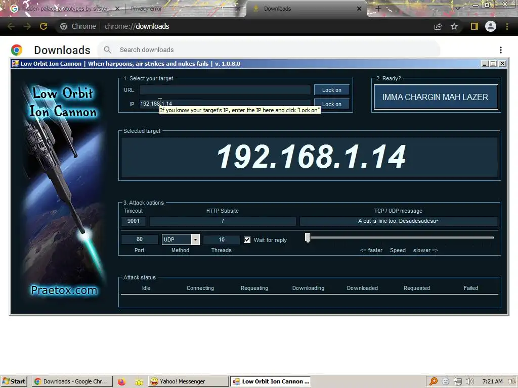The height and width of the screenshot is (388, 518).
Task: Click the Low Orbit Ion Cannon title bar icon
Action: tap(15, 64)
